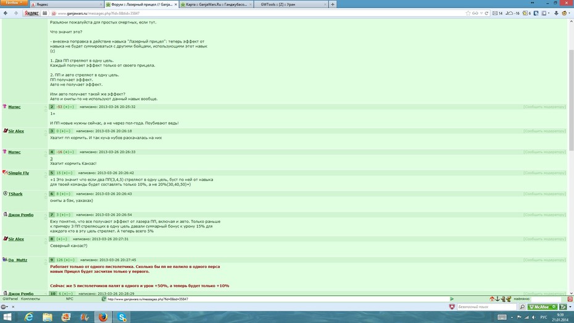The image size is (574, 323).
Task: Click the red power button in GWPanel
Action: tap(570, 299)
